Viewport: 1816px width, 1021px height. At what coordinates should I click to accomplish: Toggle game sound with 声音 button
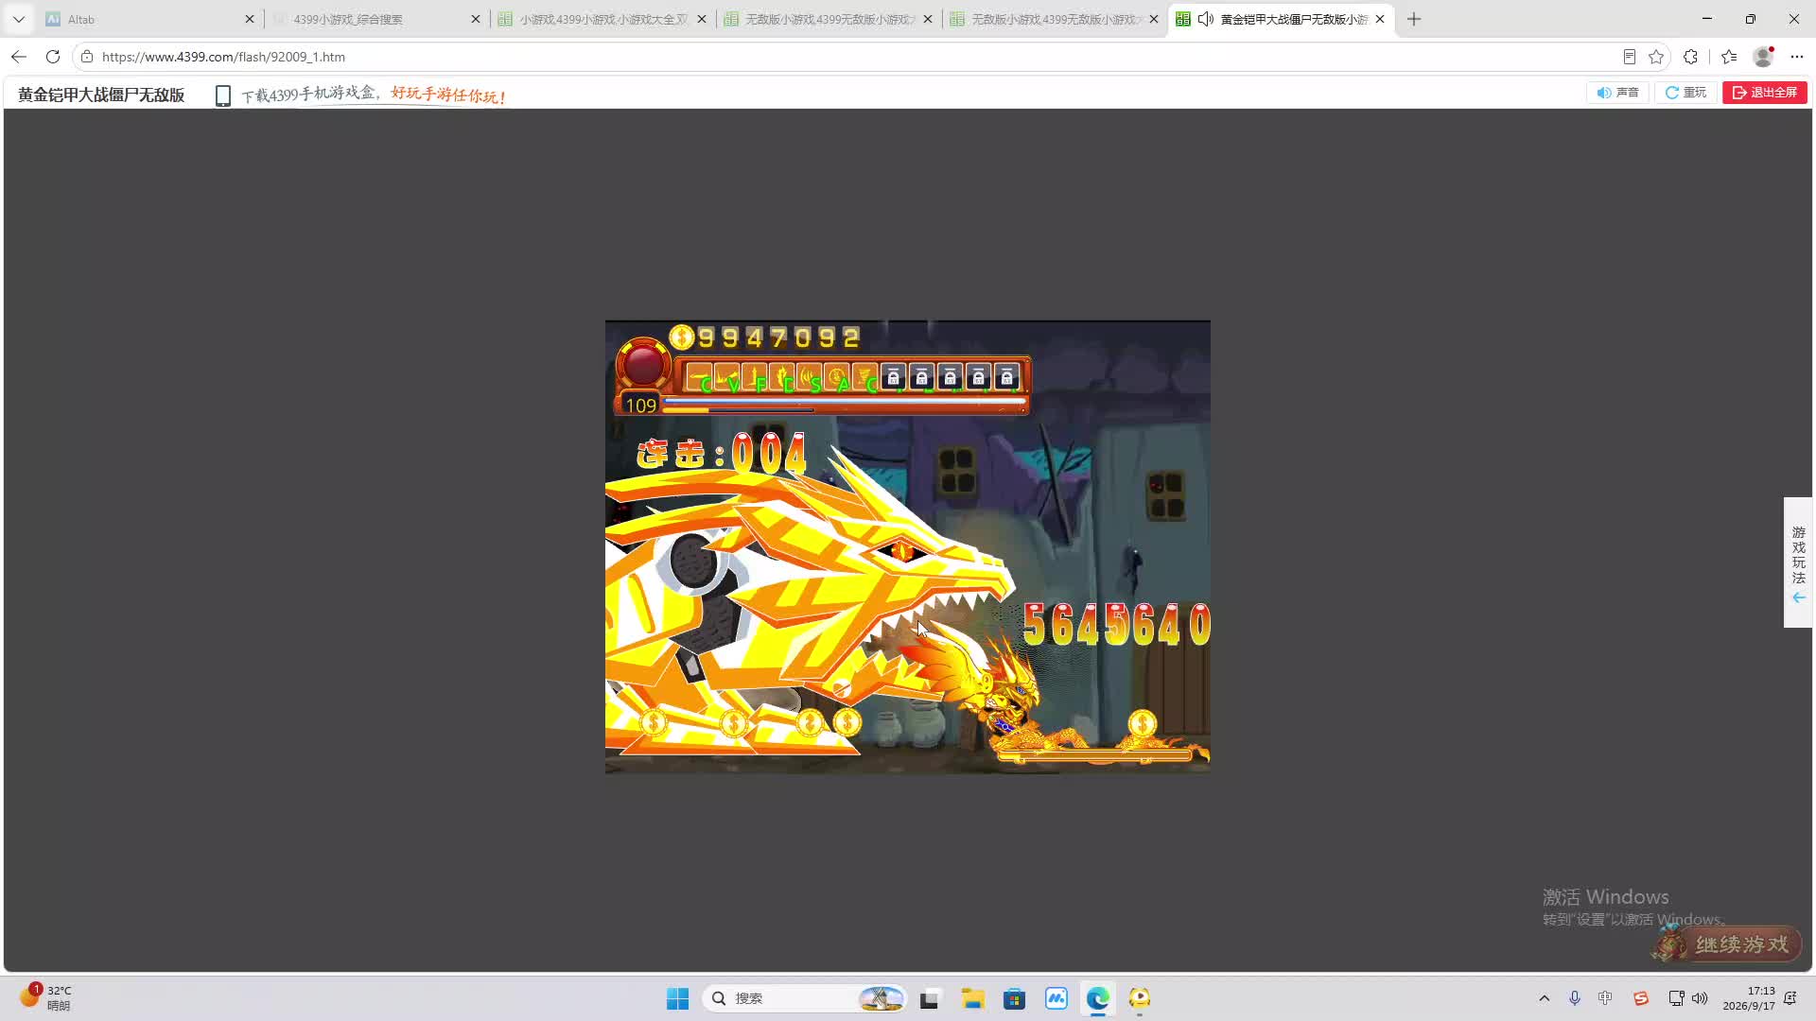pos(1617,93)
